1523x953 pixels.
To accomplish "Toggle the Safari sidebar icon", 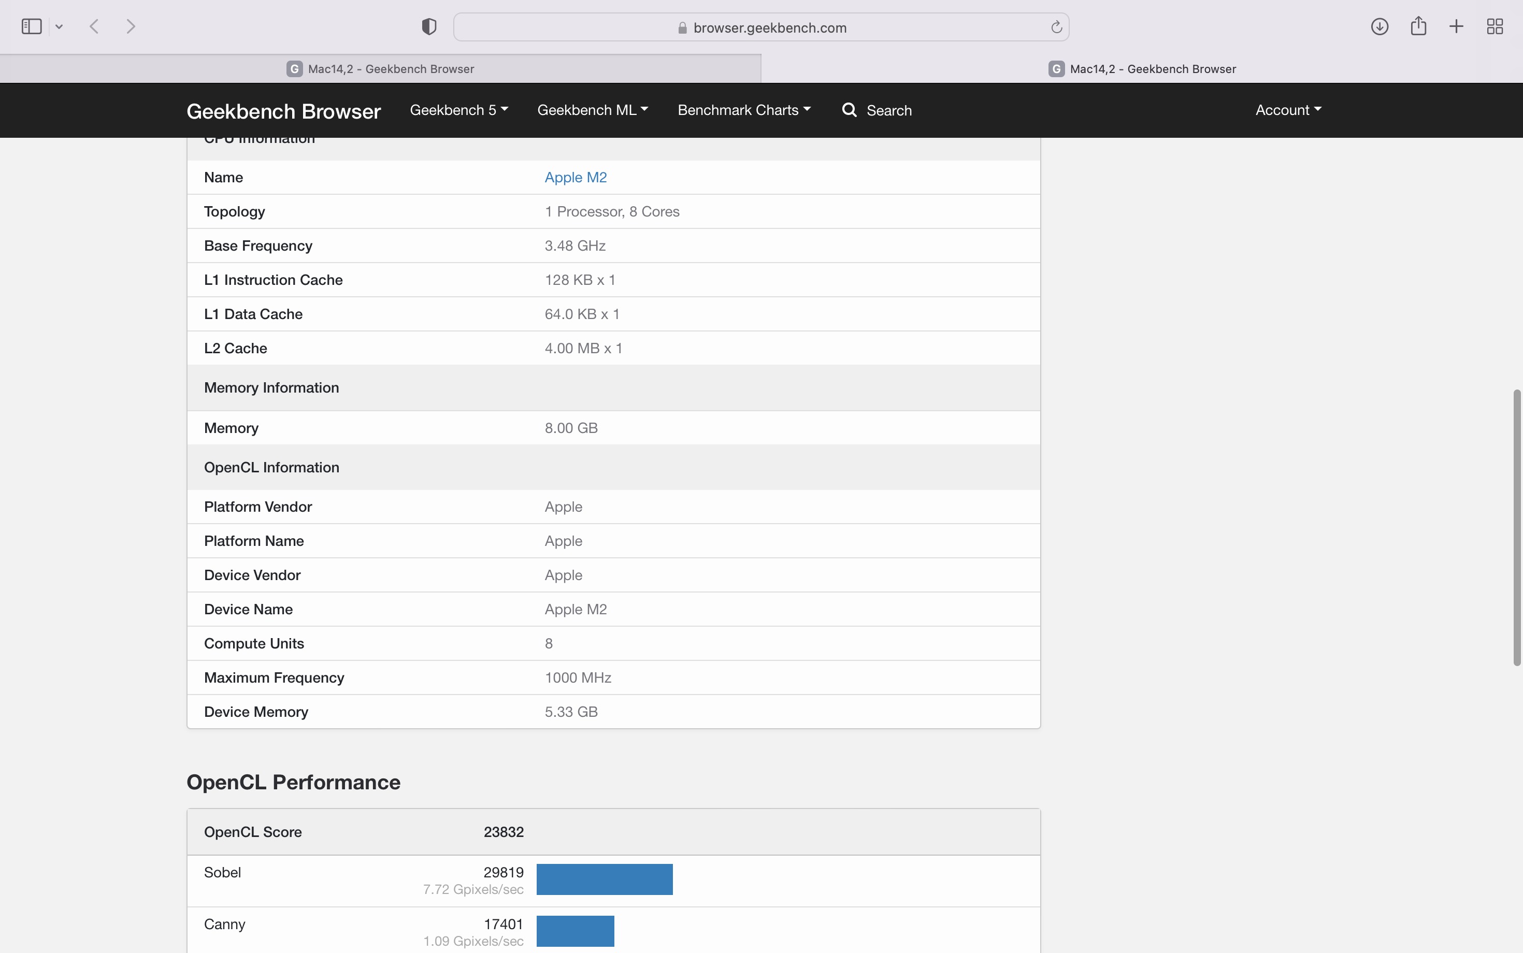I will (32, 26).
